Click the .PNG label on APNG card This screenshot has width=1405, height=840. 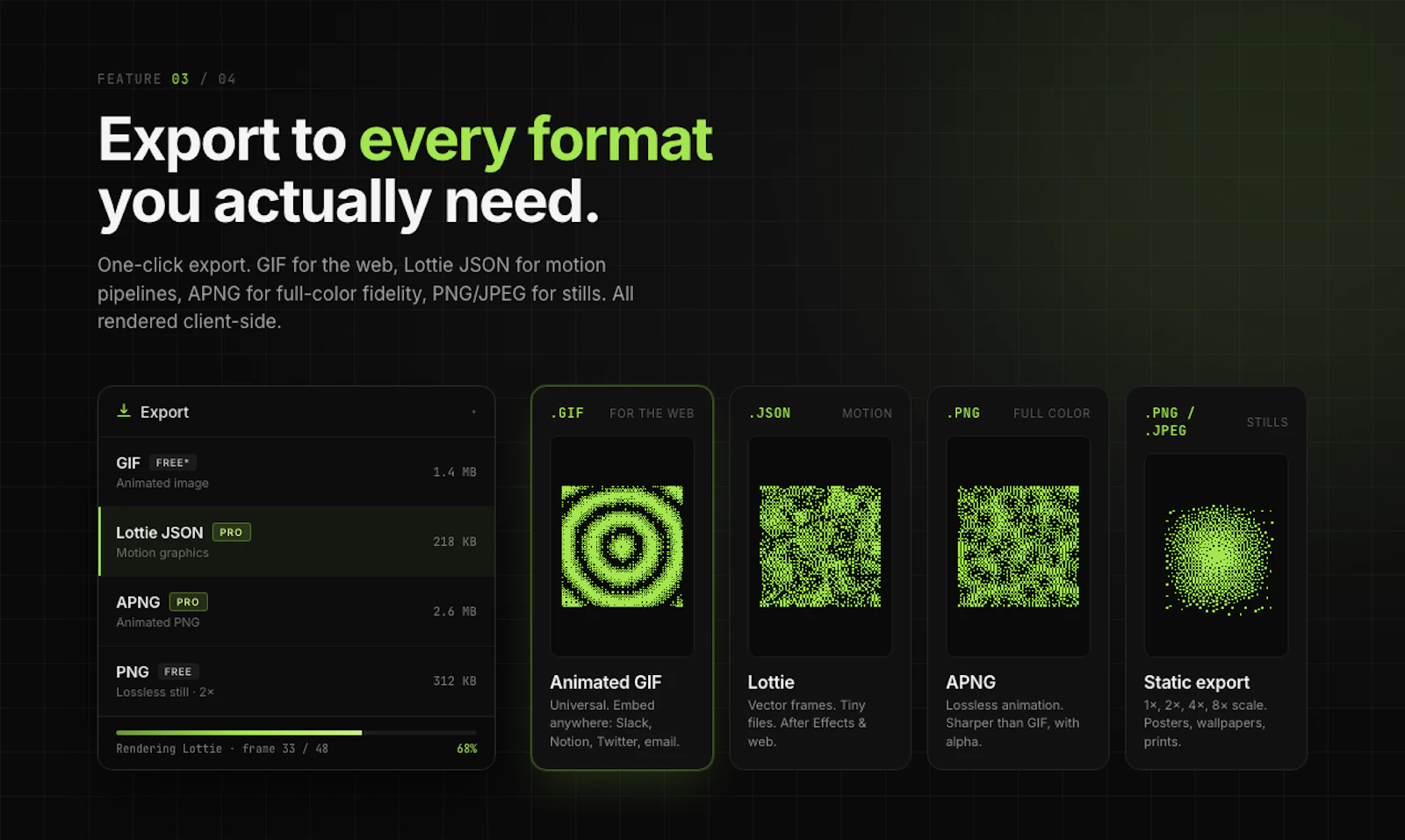pos(963,413)
